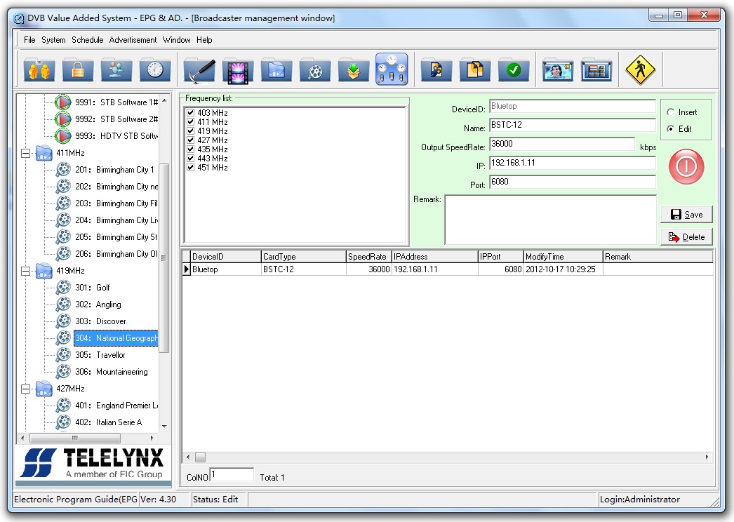The width and height of the screenshot is (734, 522).
Task: Open the Schedule menu
Action: click(88, 40)
